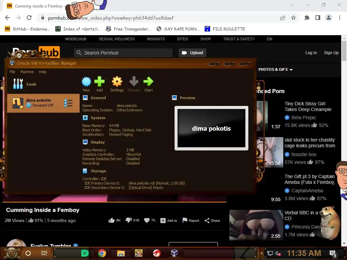Click the Log In link
The width and height of the screenshot is (347, 260).
click(x=311, y=52)
